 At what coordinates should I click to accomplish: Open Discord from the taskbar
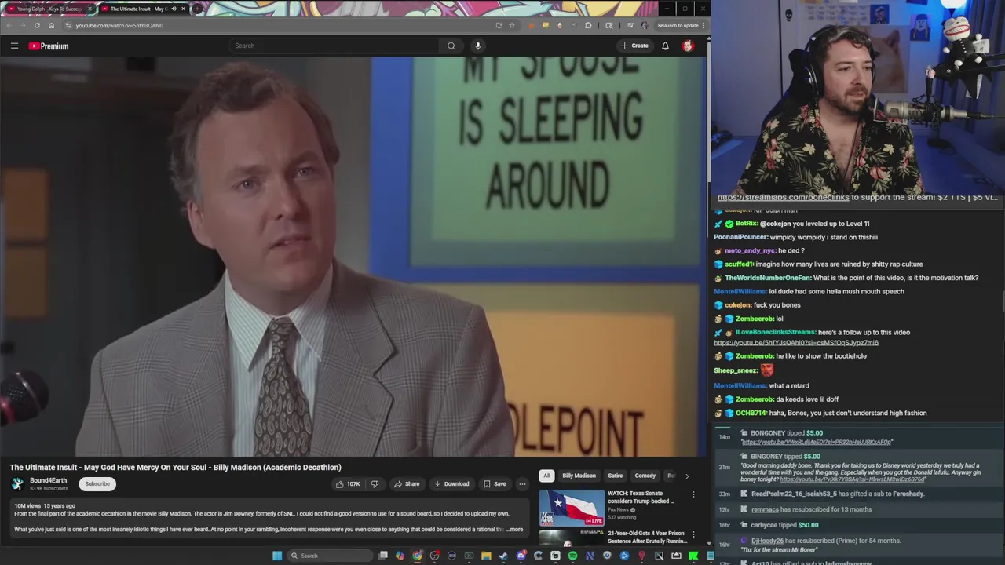tap(521, 556)
